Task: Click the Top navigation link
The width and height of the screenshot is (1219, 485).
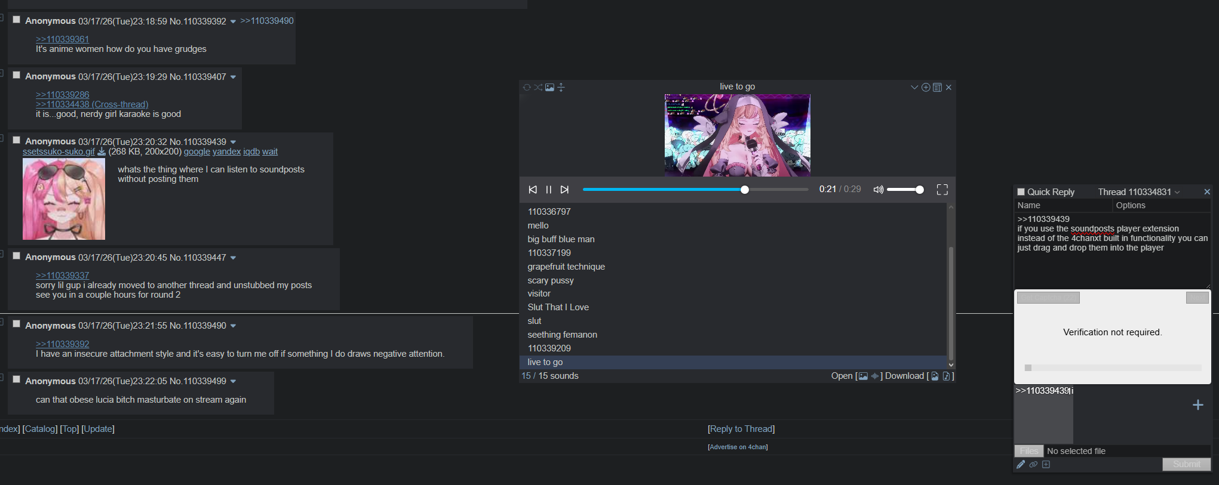Action: (x=69, y=429)
